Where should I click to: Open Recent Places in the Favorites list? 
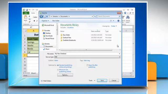49,38
